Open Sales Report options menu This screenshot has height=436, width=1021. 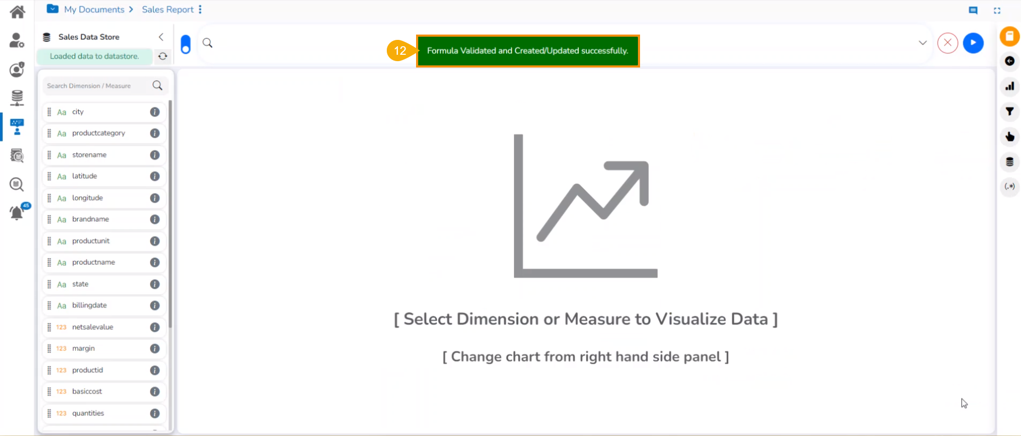[x=200, y=10]
